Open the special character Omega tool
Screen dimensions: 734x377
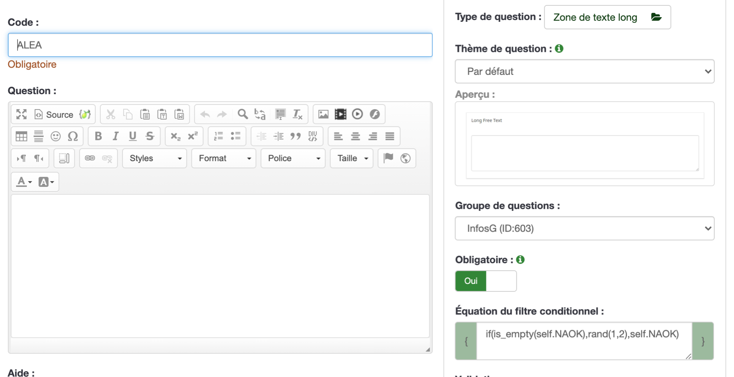[73, 136]
